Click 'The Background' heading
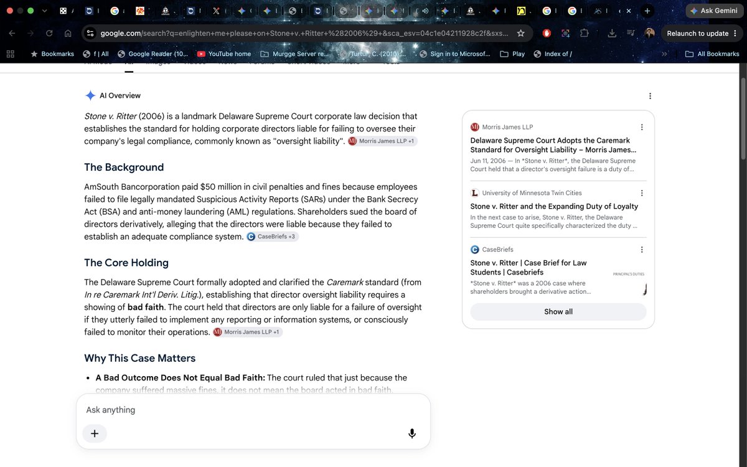The height and width of the screenshot is (467, 747). pyautogui.click(x=124, y=167)
